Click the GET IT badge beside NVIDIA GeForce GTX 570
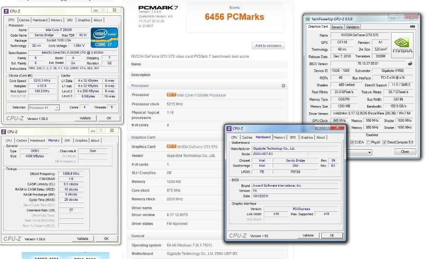Viewport: 426px width, 259px height. (171, 146)
